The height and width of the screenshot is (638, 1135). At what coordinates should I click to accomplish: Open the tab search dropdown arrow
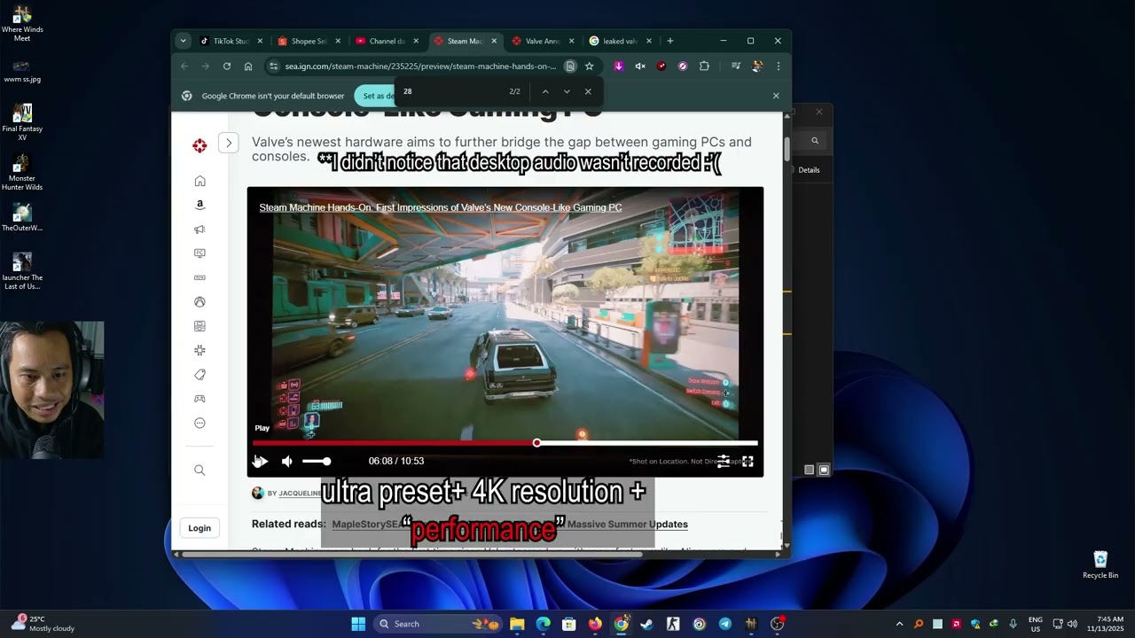coord(183,41)
